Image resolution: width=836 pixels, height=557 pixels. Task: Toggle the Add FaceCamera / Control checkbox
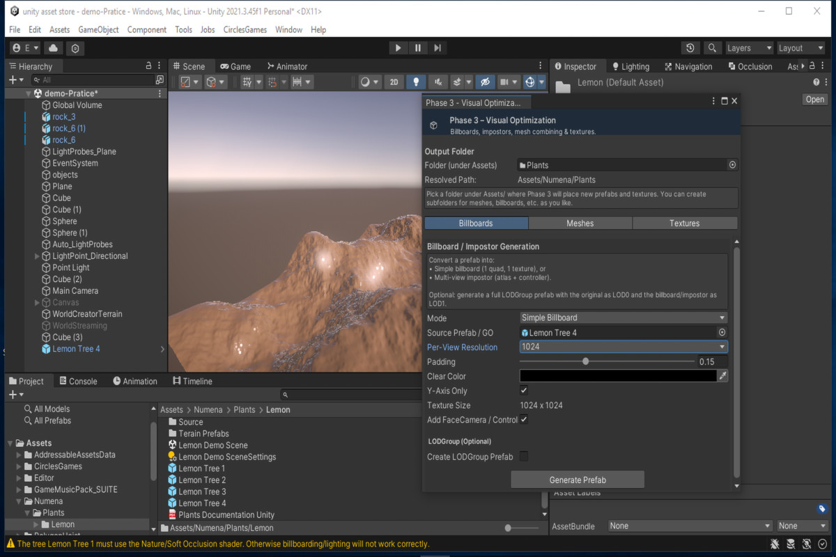click(524, 420)
